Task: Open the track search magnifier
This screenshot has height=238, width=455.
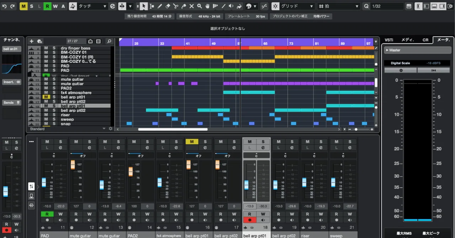Action: pos(109,41)
